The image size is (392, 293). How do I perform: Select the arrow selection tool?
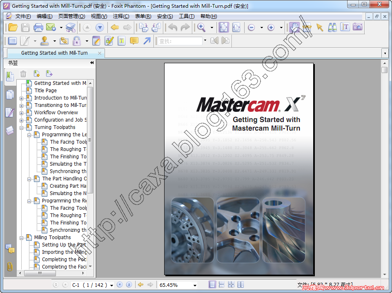point(319,27)
